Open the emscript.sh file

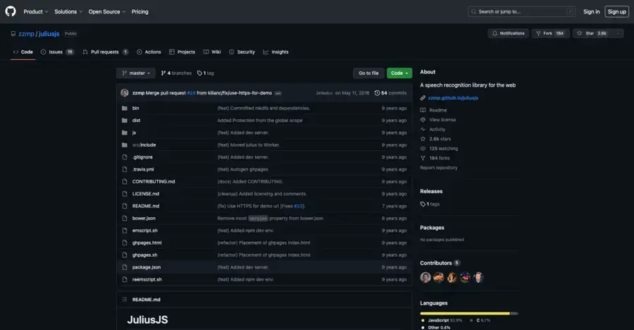coord(144,231)
